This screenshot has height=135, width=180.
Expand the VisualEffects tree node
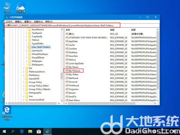26,57
